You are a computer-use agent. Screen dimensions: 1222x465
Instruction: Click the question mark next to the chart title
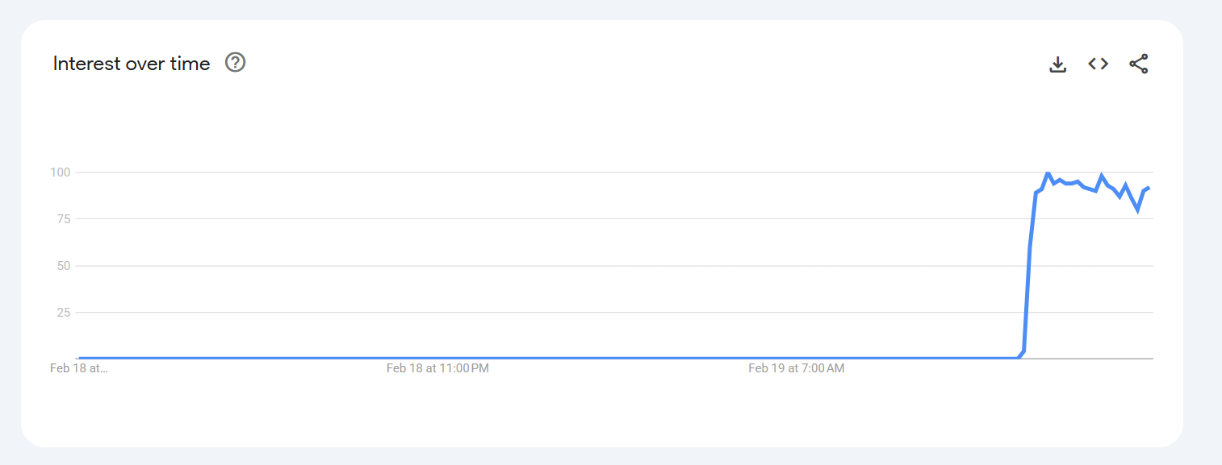[x=234, y=62]
